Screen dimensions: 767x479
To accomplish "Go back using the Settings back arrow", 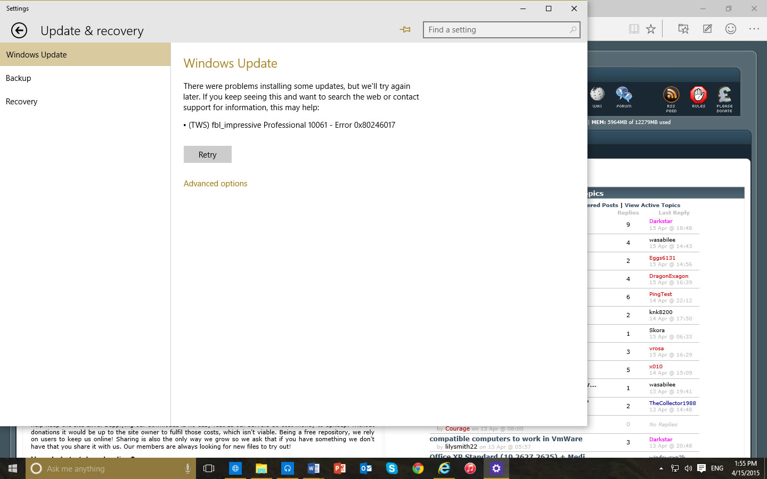I will pos(19,30).
